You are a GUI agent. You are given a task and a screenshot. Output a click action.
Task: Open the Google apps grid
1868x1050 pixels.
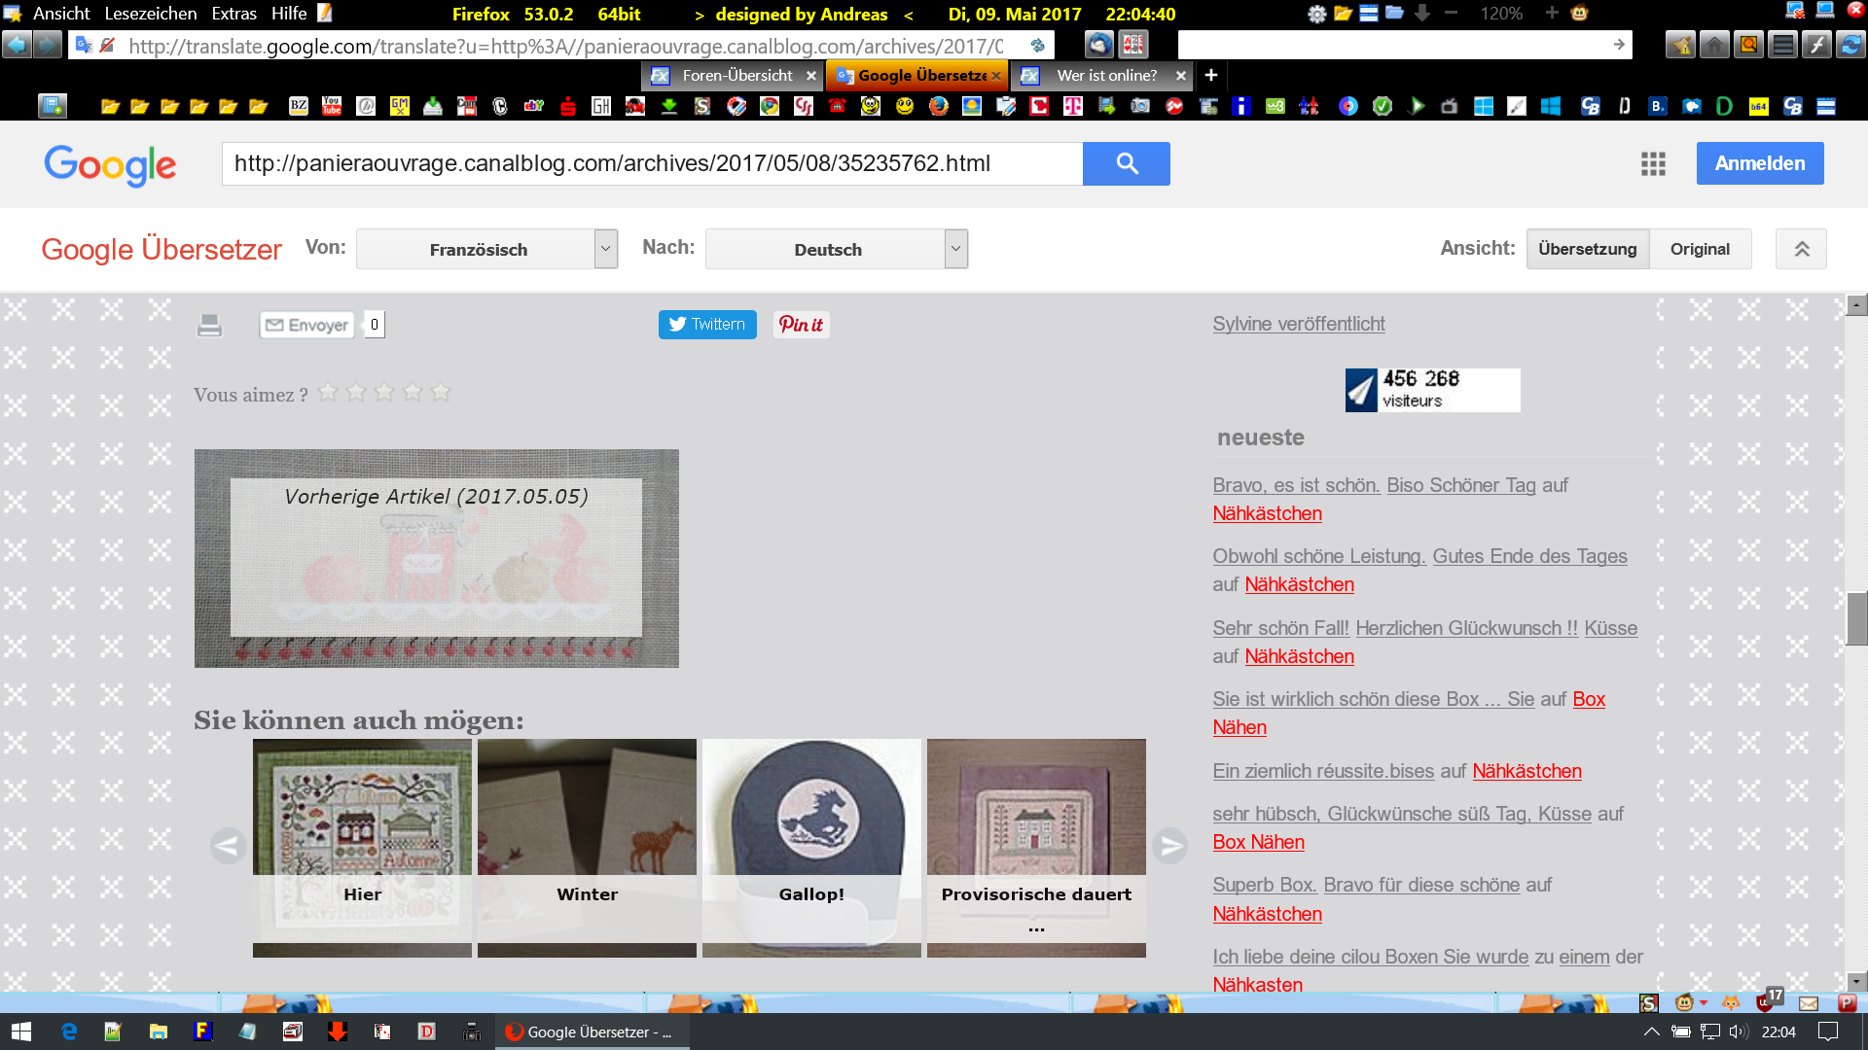(x=1653, y=163)
